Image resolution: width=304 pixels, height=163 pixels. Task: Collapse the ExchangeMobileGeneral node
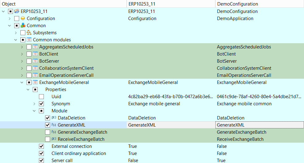pyautogui.click(x=22, y=82)
